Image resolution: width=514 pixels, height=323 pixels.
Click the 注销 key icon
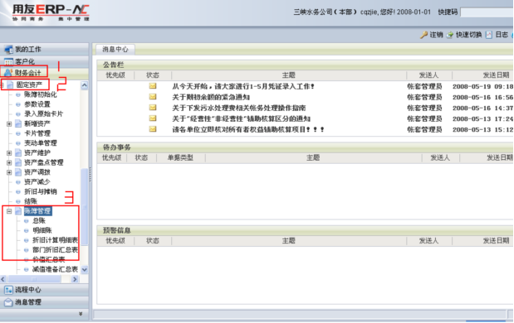coord(423,35)
